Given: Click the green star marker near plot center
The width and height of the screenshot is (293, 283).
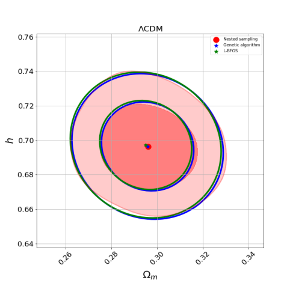Looking at the screenshot, I should [x=146, y=145].
